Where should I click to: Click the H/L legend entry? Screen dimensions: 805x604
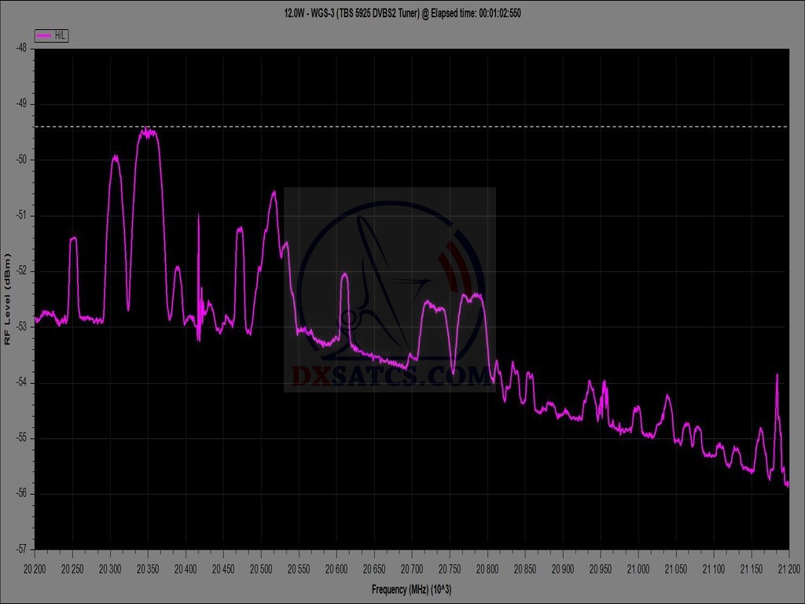[52, 35]
